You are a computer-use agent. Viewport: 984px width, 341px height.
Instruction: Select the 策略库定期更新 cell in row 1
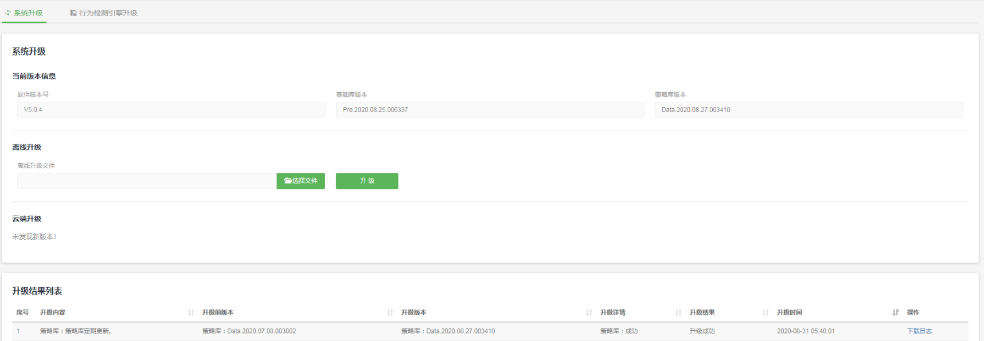[x=76, y=331]
